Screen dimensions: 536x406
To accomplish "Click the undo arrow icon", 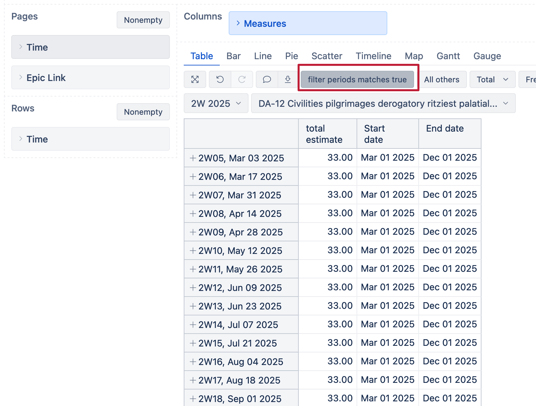I will pyautogui.click(x=220, y=79).
